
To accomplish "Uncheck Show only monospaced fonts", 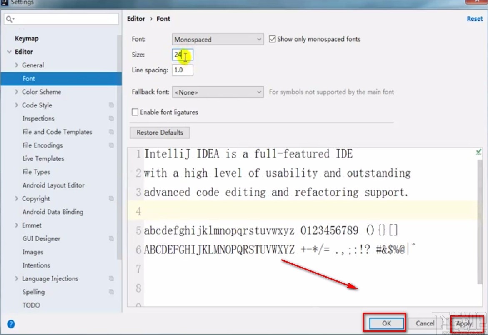I will tap(272, 39).
